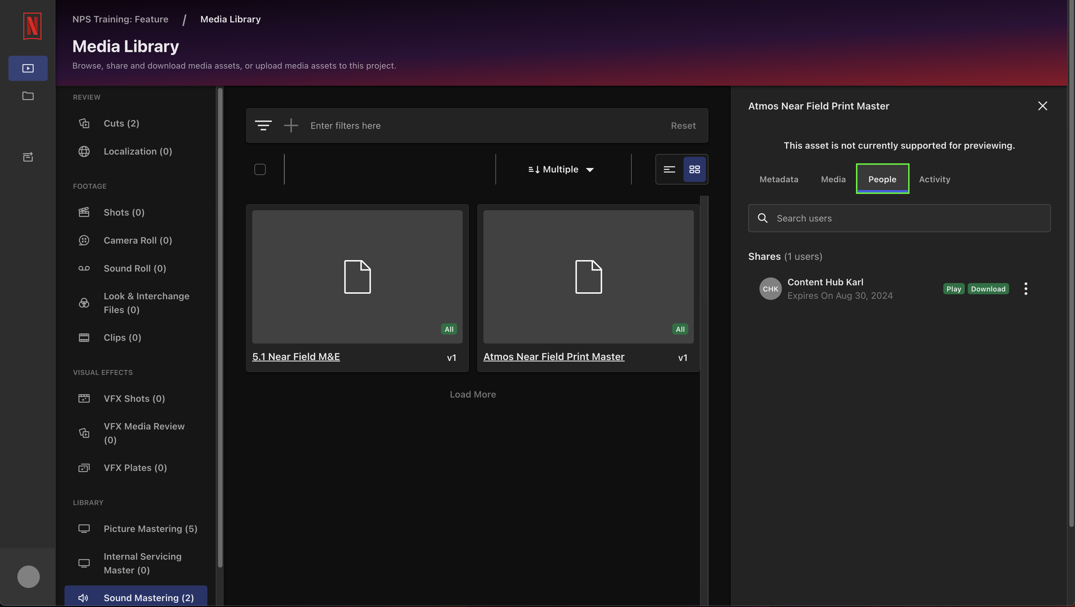Image resolution: width=1075 pixels, height=607 pixels.
Task: Click the Cuts category icon
Action: coord(84,123)
